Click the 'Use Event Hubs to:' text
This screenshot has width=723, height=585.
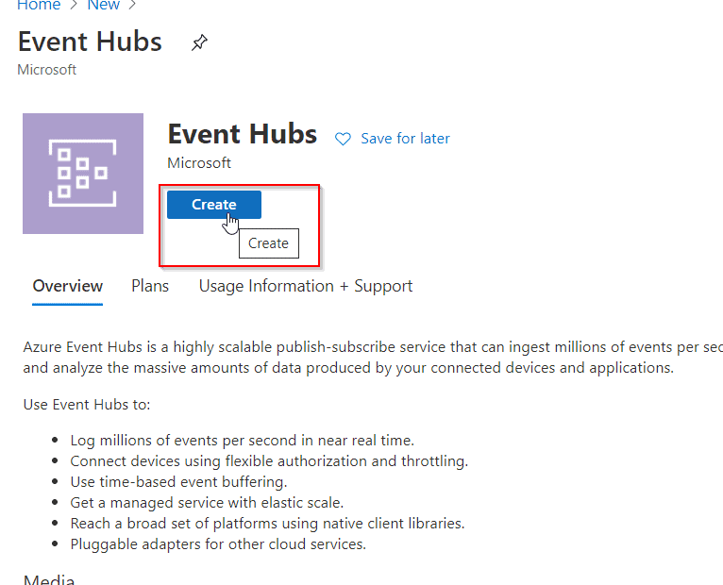[x=87, y=404]
